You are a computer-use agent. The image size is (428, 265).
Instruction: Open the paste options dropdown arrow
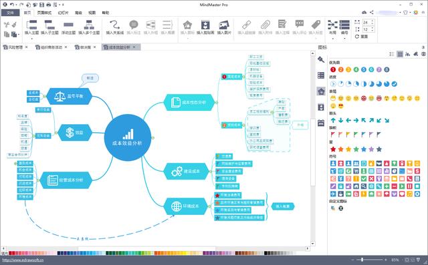(19, 35)
